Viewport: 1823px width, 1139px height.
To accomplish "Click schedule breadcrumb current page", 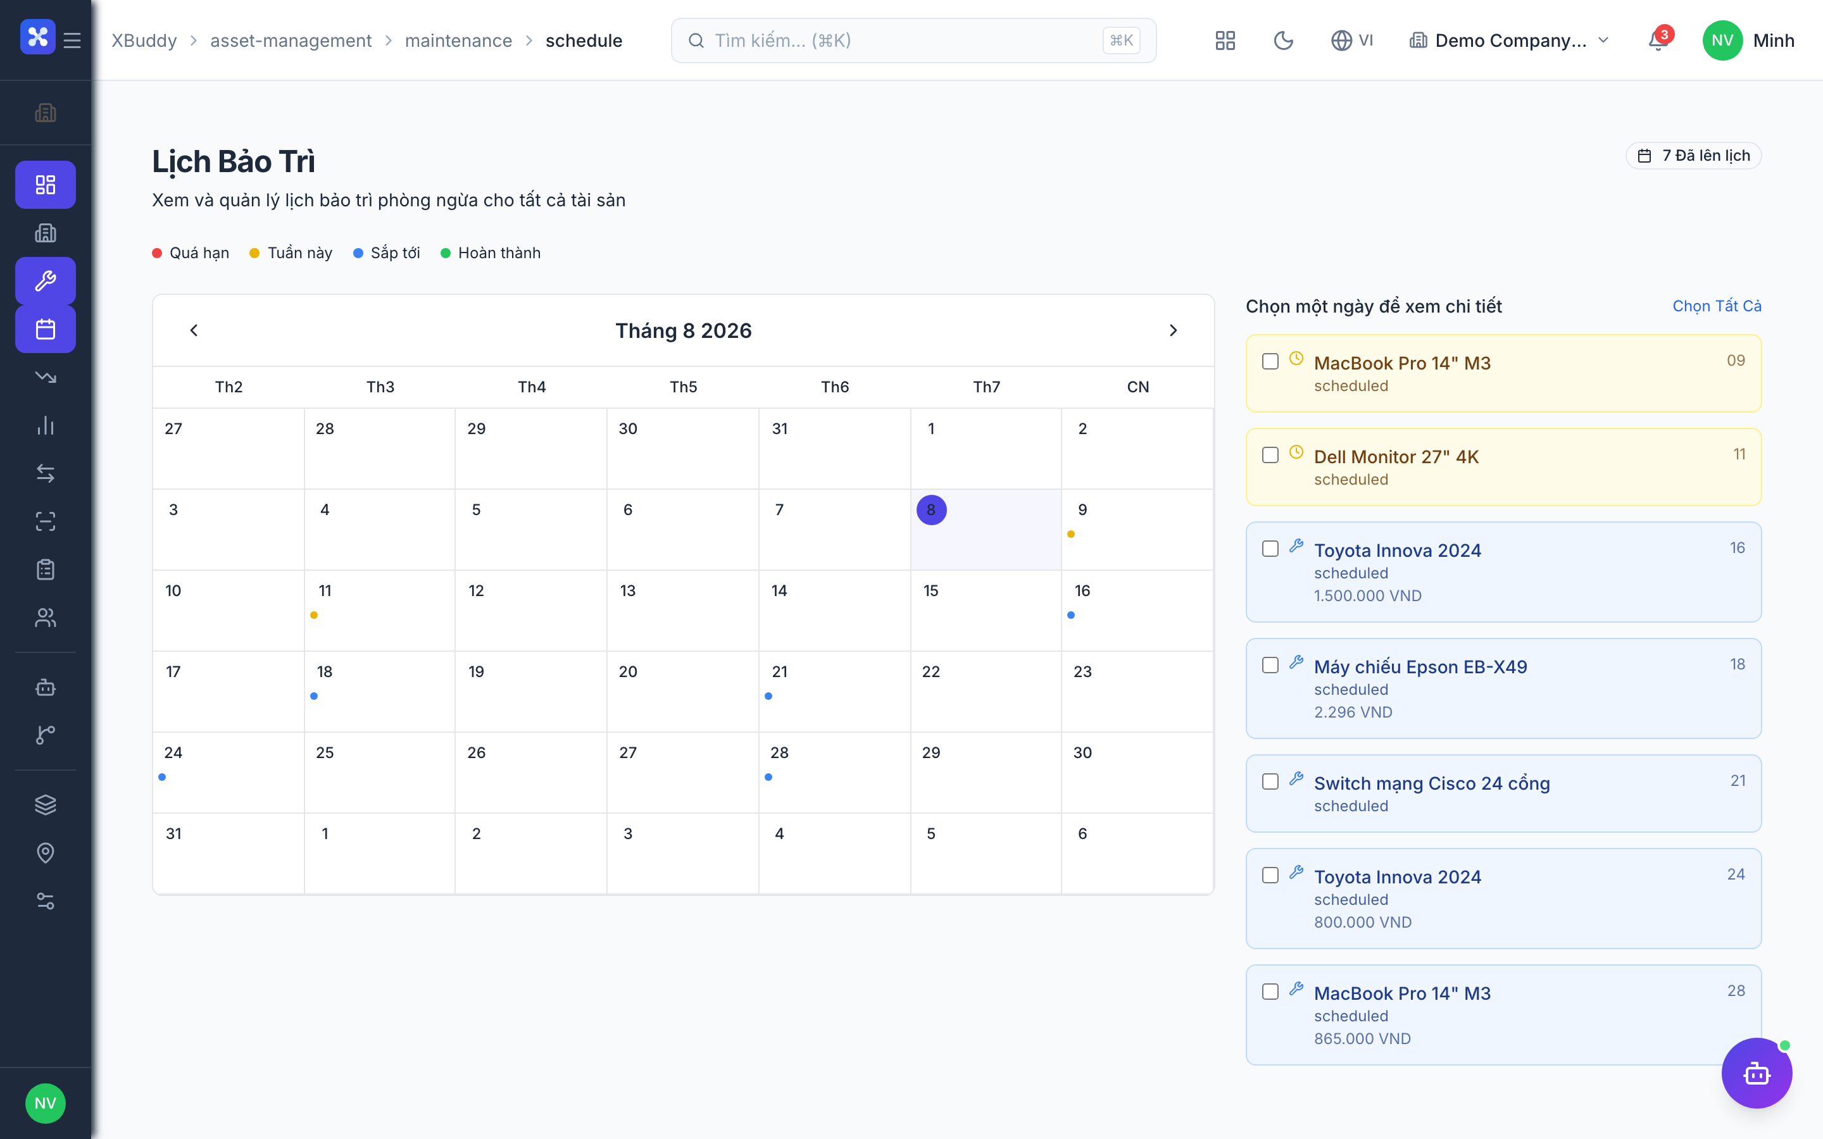I will pyautogui.click(x=584, y=40).
